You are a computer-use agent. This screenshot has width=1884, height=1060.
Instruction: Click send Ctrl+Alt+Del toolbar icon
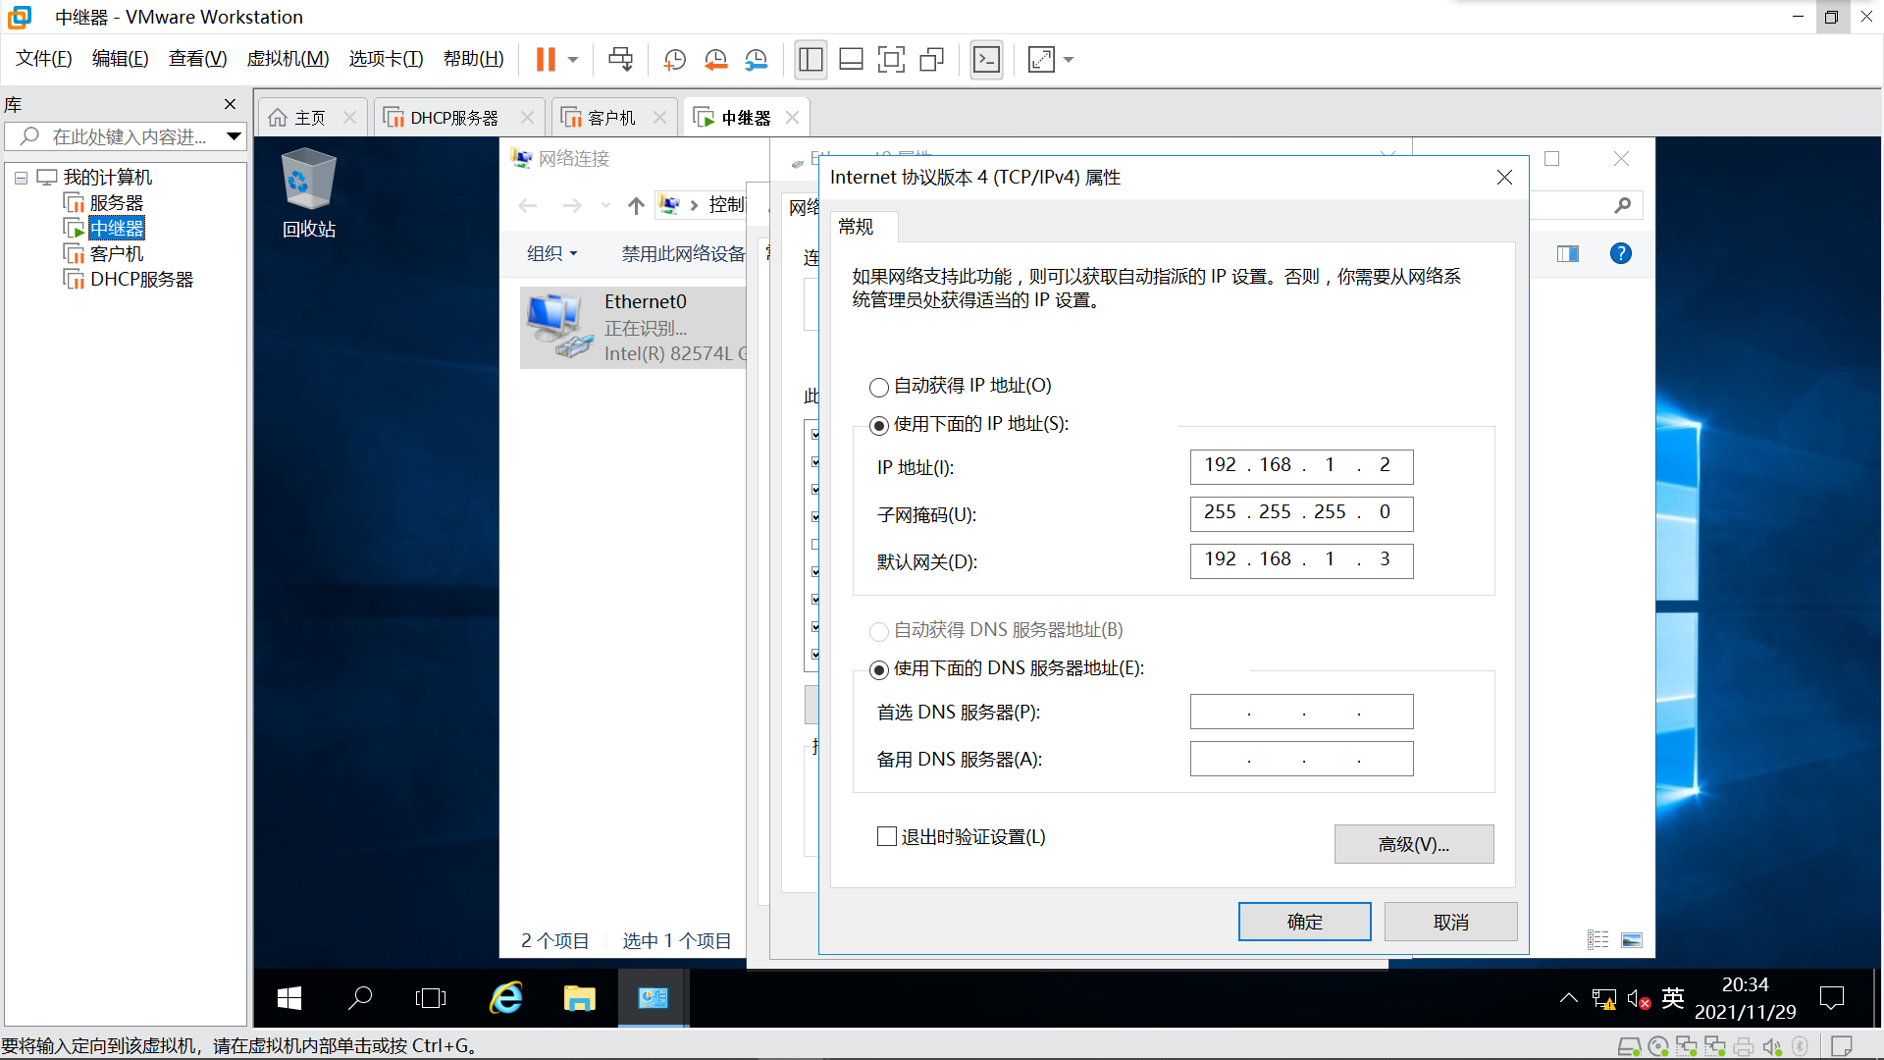[x=620, y=60]
